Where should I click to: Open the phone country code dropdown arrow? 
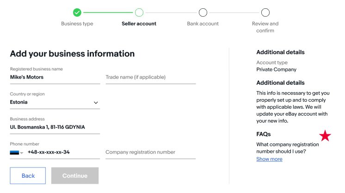[21, 153]
